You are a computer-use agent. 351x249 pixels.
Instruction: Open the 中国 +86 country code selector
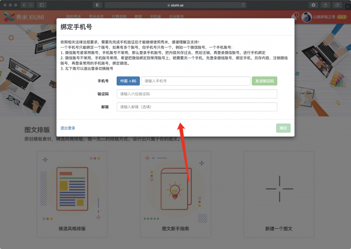[128, 81]
